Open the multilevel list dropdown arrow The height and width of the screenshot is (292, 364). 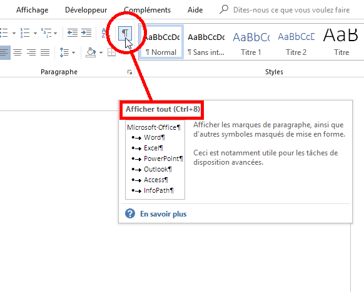[x=55, y=33]
